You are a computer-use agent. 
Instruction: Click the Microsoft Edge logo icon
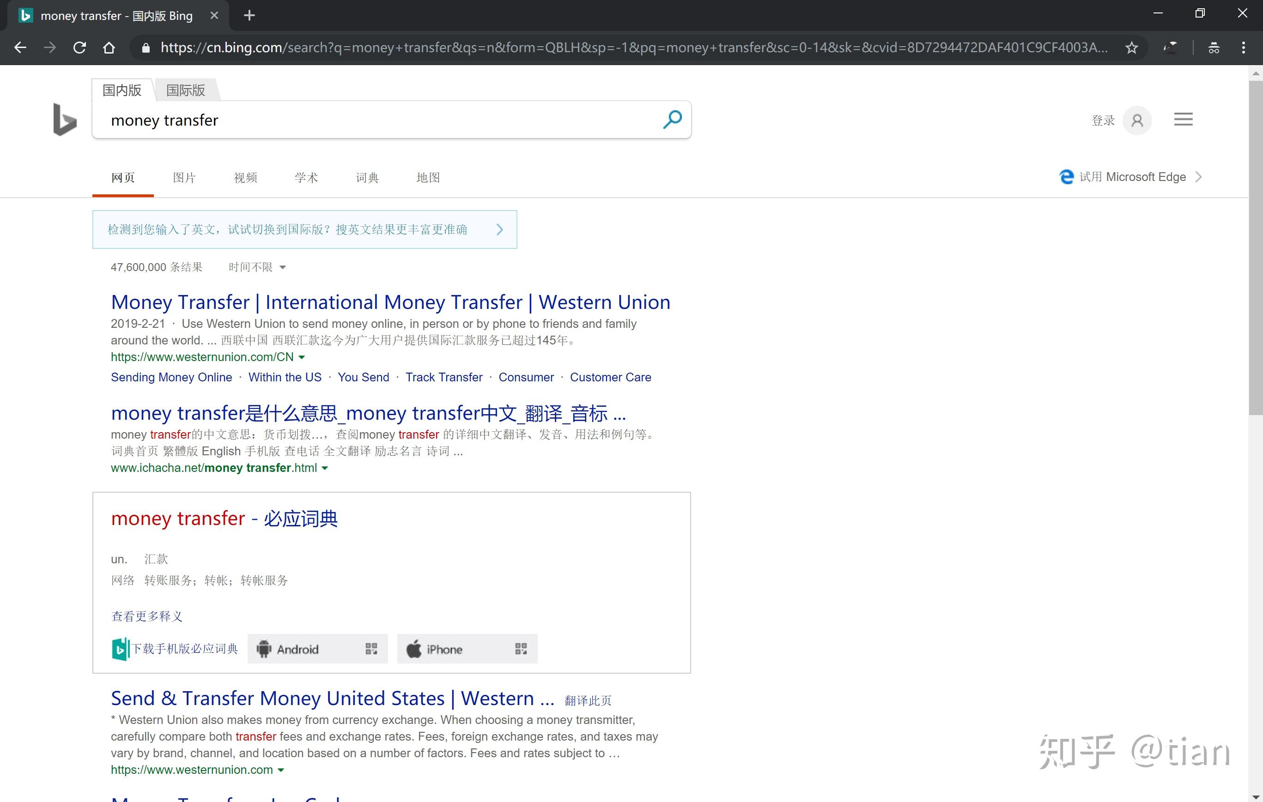pyautogui.click(x=1066, y=177)
